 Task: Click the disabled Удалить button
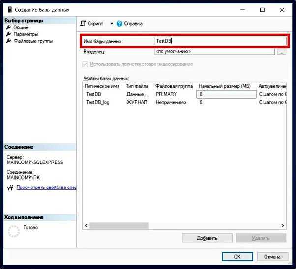pos(261,238)
